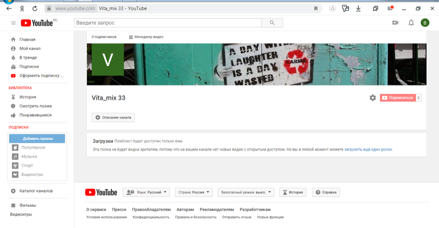Image resolution: width=439 pixels, height=228 pixels.
Task: Click the Добавить каналы button
Action: (37, 139)
